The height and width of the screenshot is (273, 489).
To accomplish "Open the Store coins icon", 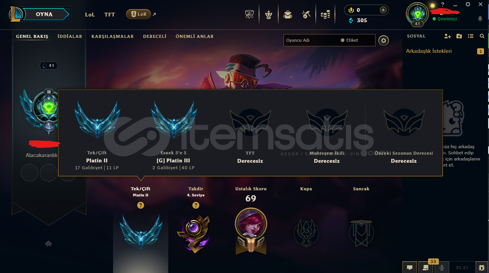I will tap(325, 15).
